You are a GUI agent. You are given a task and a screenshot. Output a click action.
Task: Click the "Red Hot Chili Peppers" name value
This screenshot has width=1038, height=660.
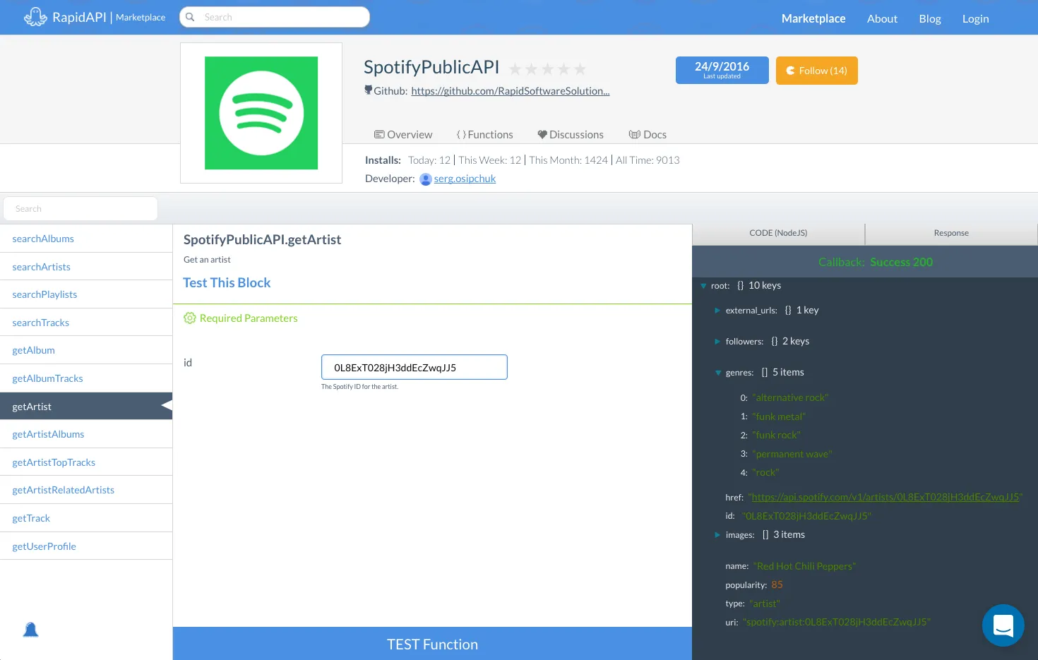pos(805,567)
